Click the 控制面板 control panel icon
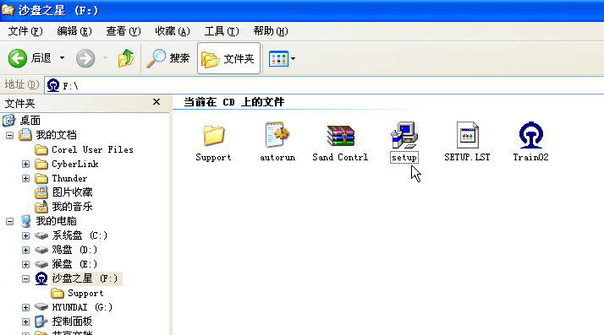The width and height of the screenshot is (604, 335). 41,321
